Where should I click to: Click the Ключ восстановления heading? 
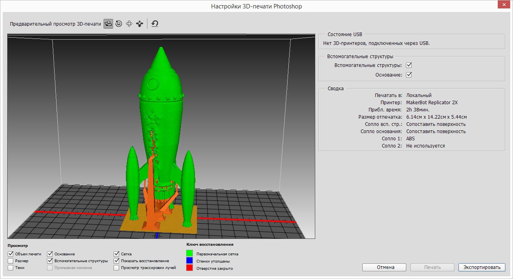pyautogui.click(x=210, y=244)
